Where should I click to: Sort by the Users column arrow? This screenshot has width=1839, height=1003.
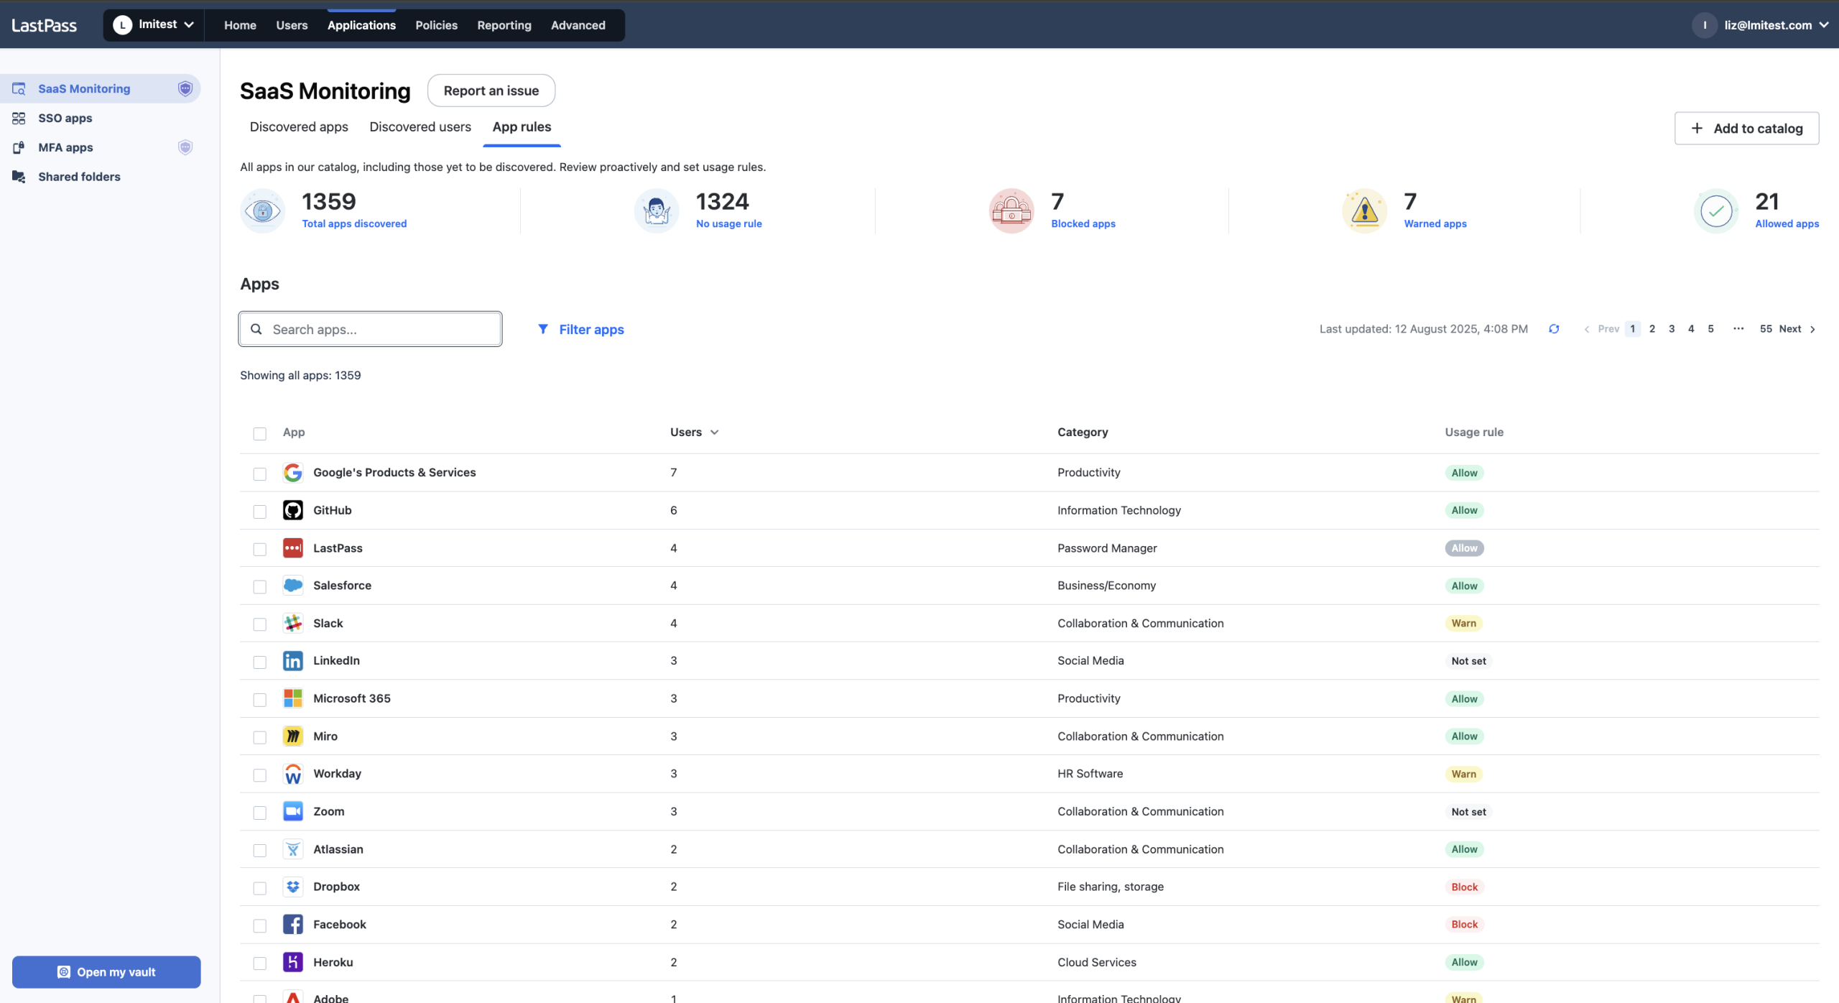coord(714,433)
